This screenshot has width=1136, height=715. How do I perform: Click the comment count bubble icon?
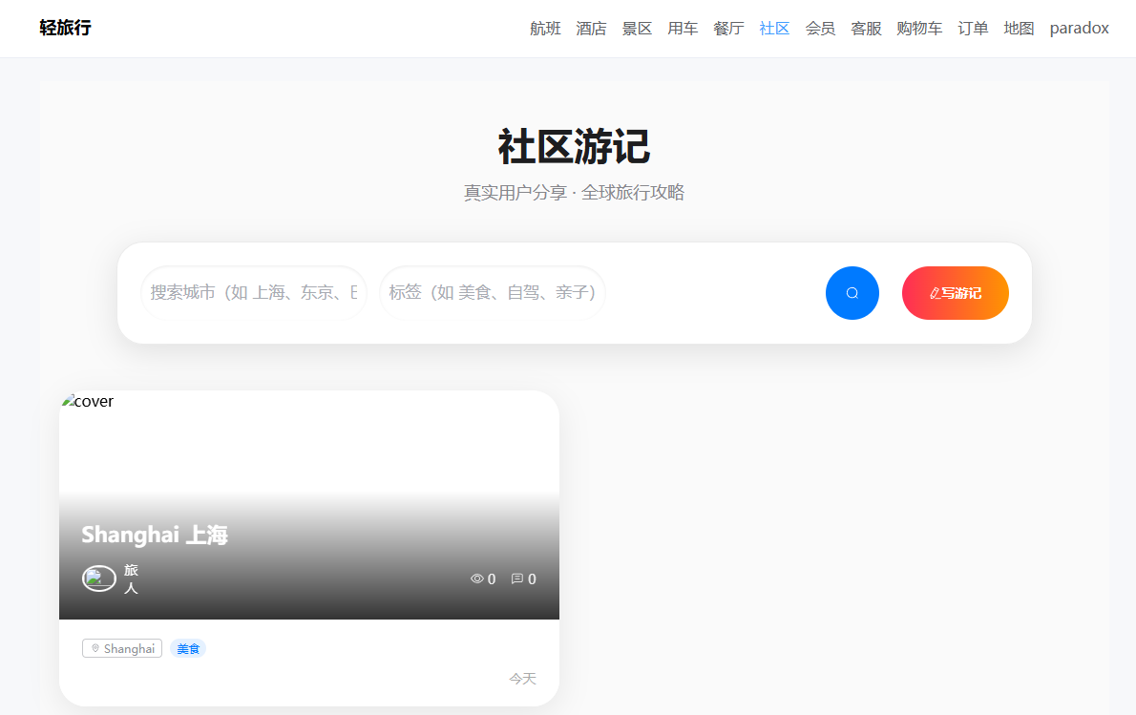[x=517, y=578]
